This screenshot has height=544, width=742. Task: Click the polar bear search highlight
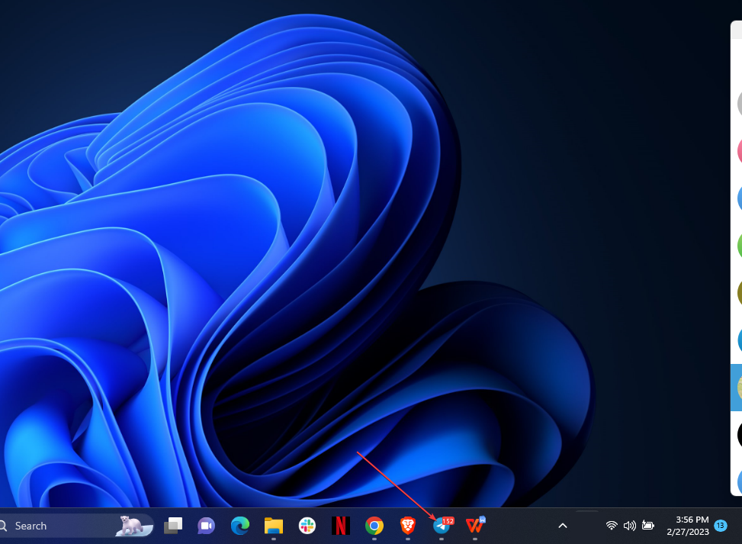pyautogui.click(x=131, y=525)
